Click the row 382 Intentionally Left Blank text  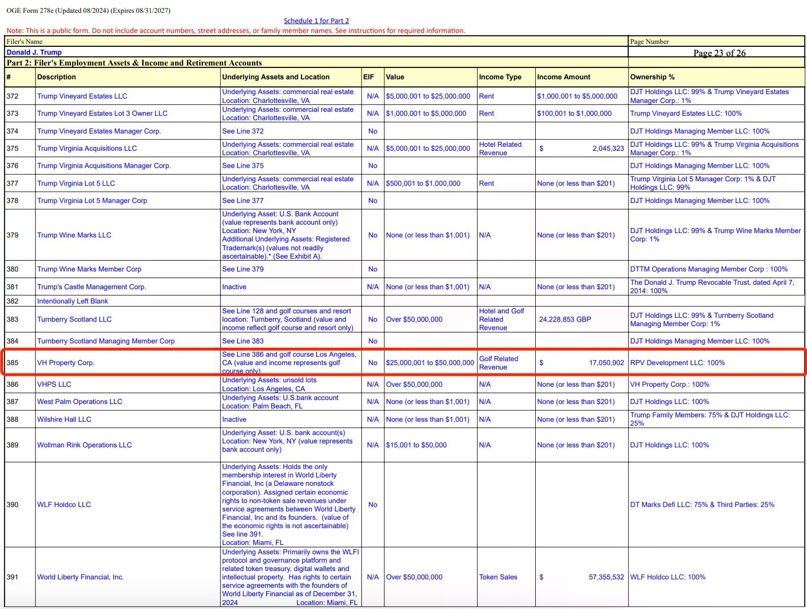73,301
